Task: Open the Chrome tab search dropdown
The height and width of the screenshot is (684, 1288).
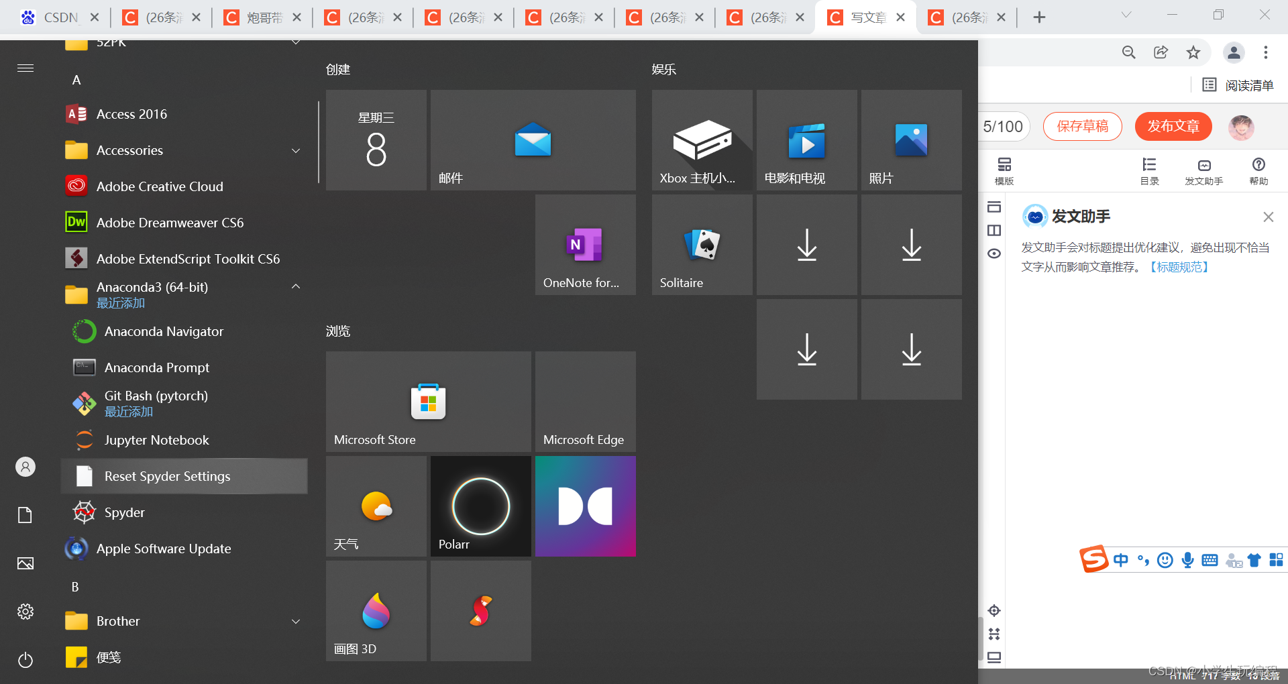Action: coord(1126,16)
